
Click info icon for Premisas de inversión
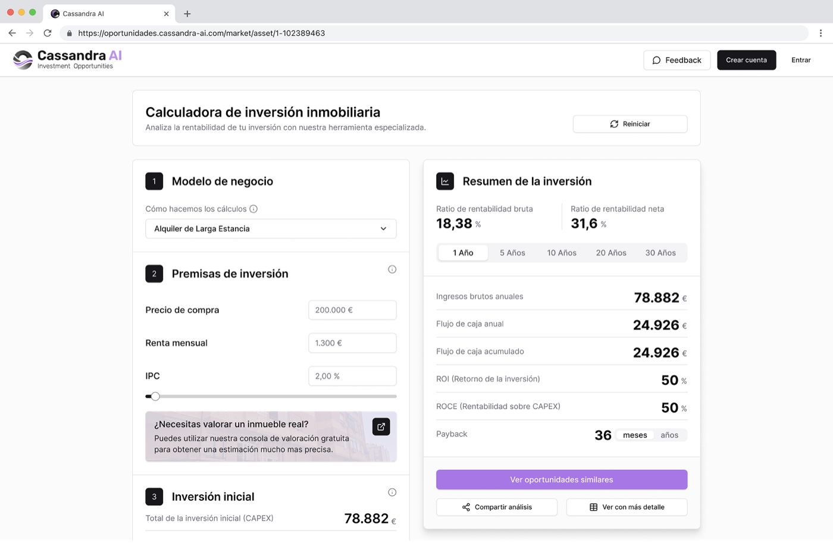pos(392,269)
